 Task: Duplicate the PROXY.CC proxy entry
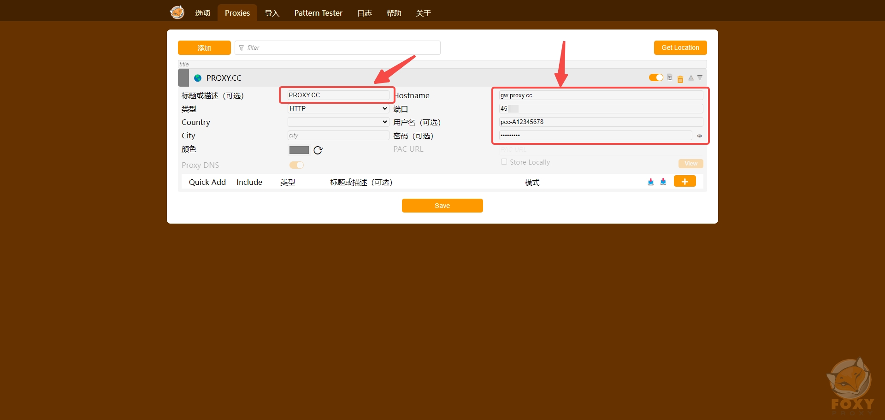tap(670, 77)
